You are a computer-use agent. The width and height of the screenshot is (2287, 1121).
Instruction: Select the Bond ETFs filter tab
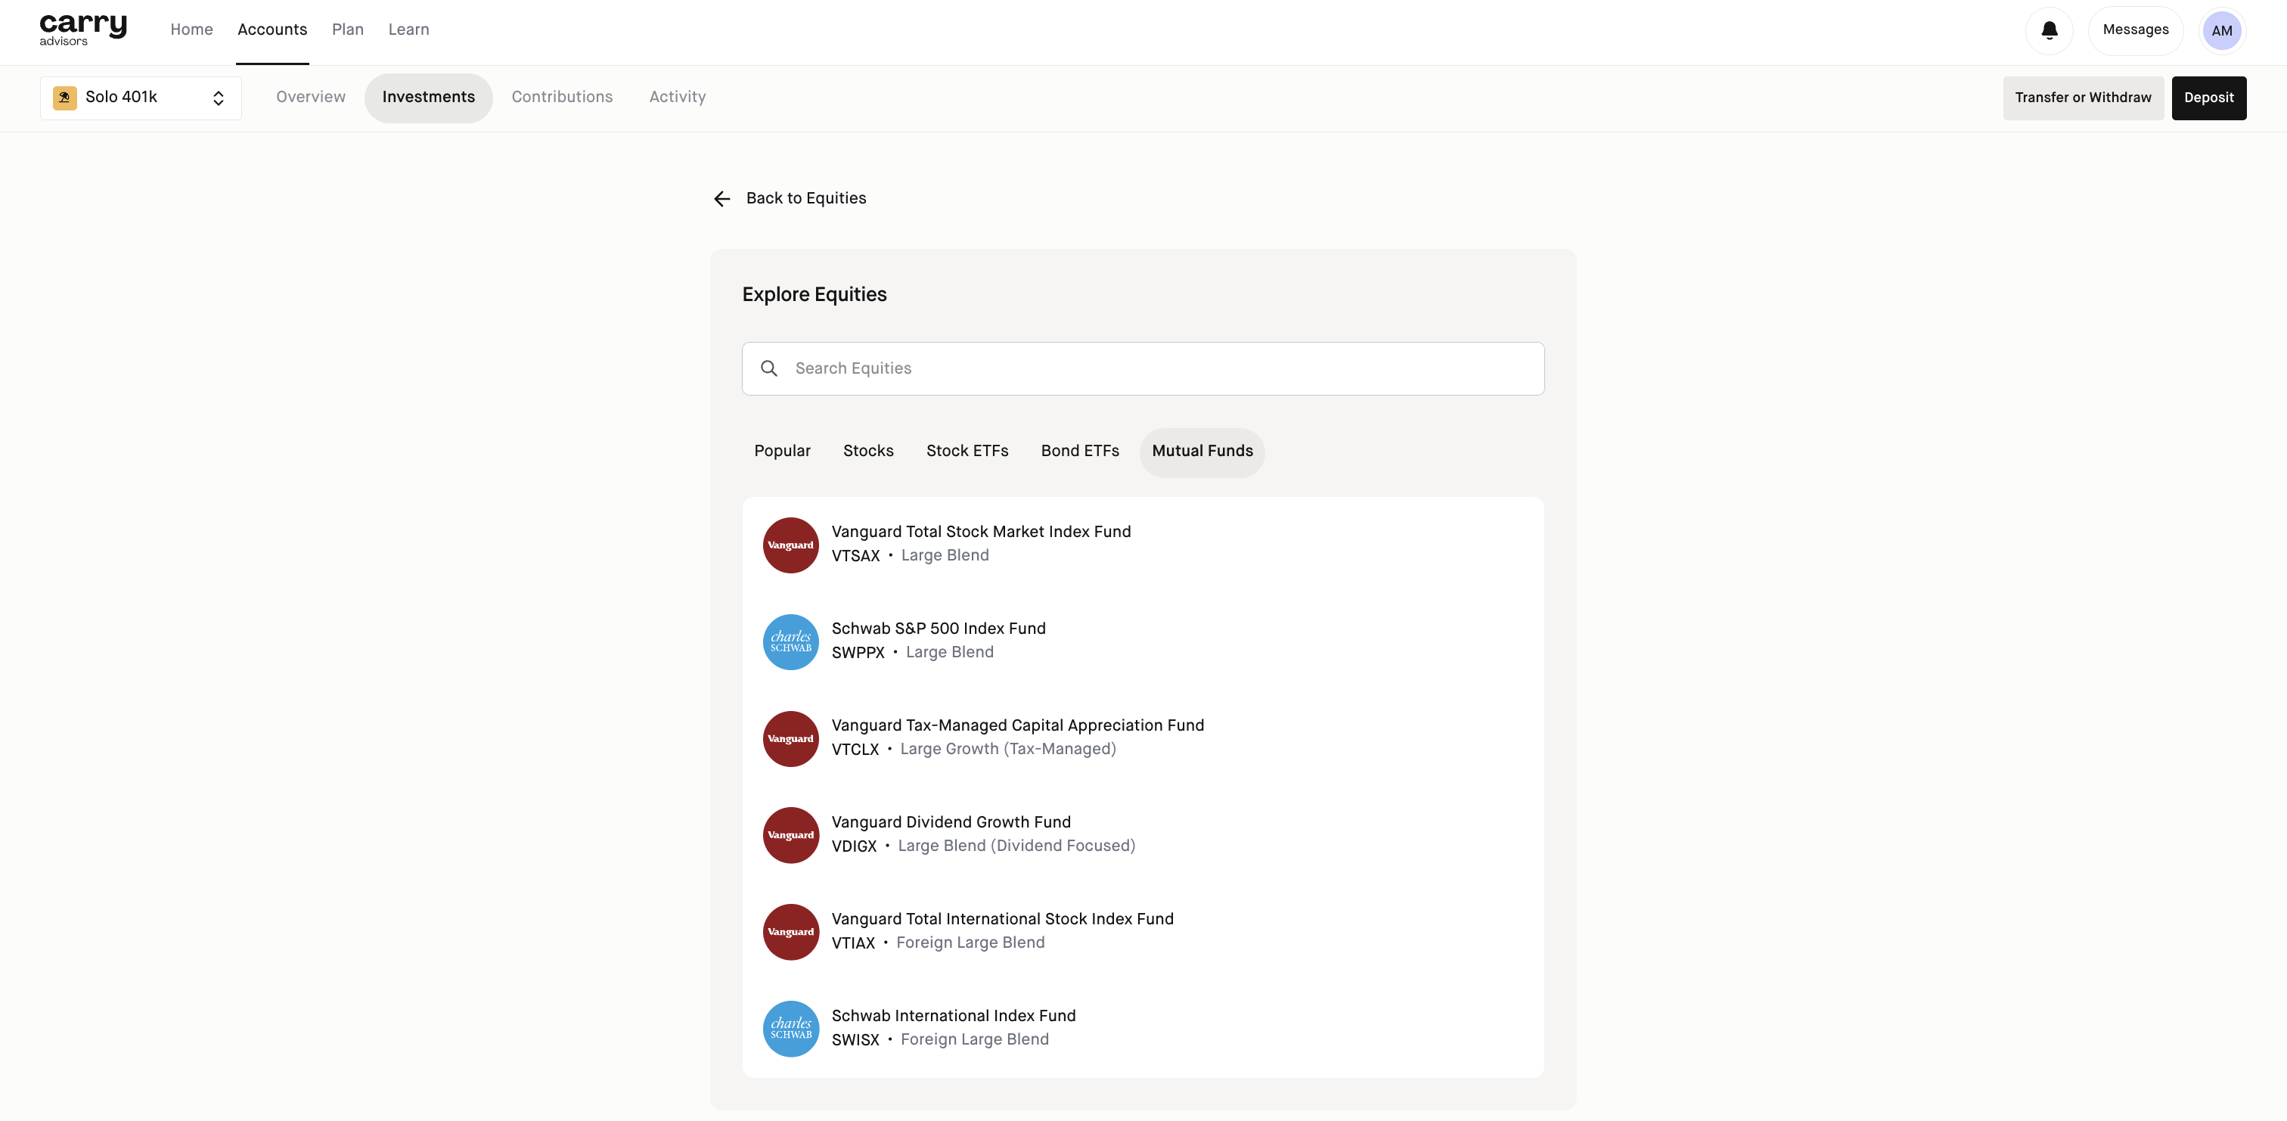1079,452
